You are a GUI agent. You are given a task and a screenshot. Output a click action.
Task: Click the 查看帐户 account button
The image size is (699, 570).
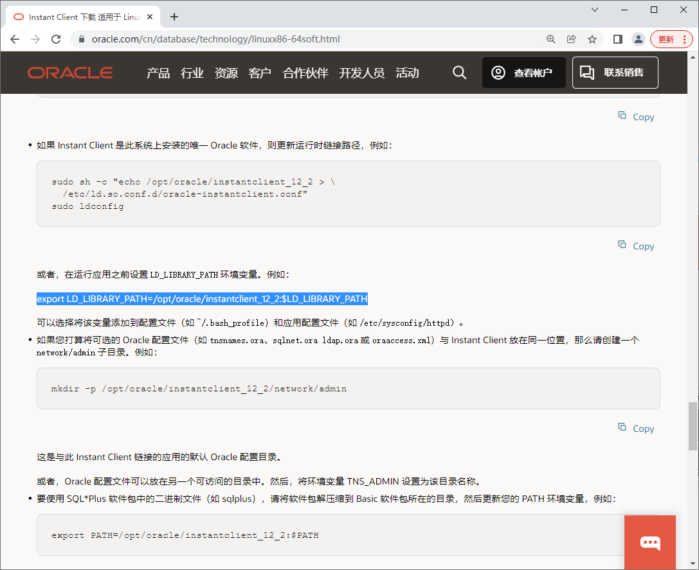click(x=524, y=73)
